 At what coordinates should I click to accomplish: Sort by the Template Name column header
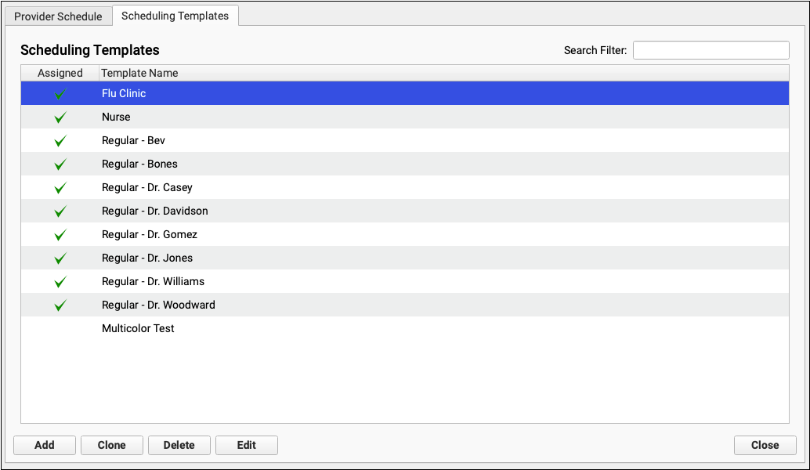(x=140, y=73)
